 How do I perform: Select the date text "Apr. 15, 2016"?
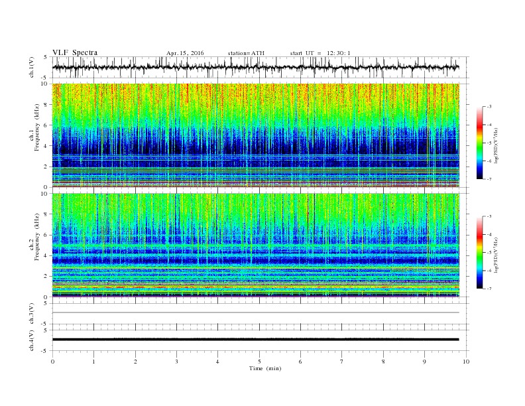(185, 53)
